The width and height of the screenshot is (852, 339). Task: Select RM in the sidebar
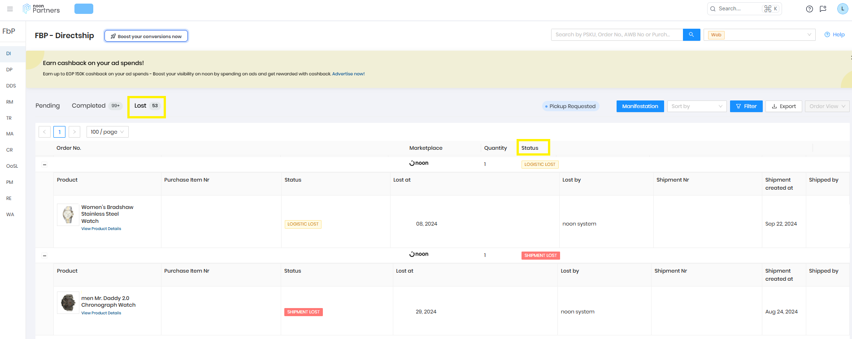(x=10, y=102)
